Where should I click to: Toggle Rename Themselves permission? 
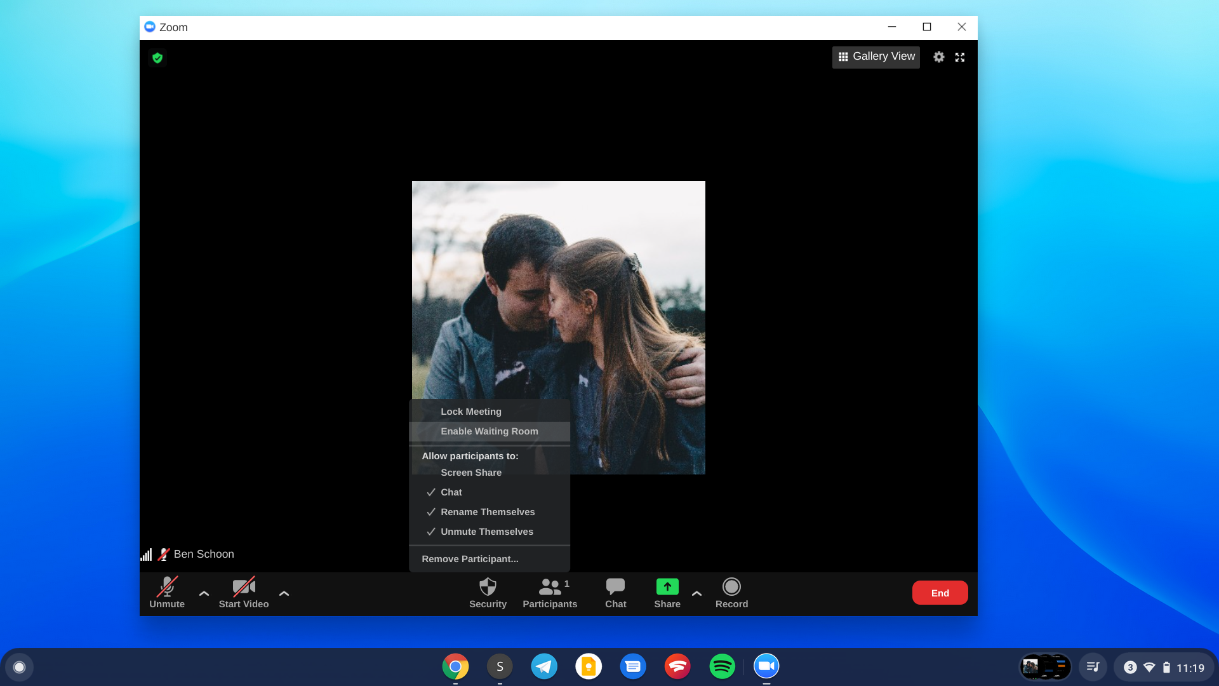click(488, 512)
